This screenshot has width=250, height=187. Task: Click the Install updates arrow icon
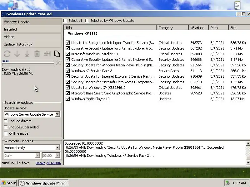27,54
